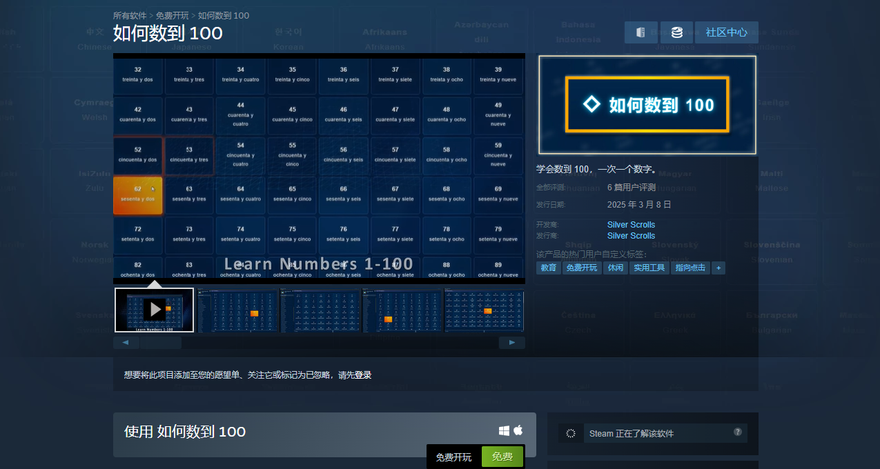
Task: Open Silver Scrolls in the 开发商 row
Action: coord(631,225)
